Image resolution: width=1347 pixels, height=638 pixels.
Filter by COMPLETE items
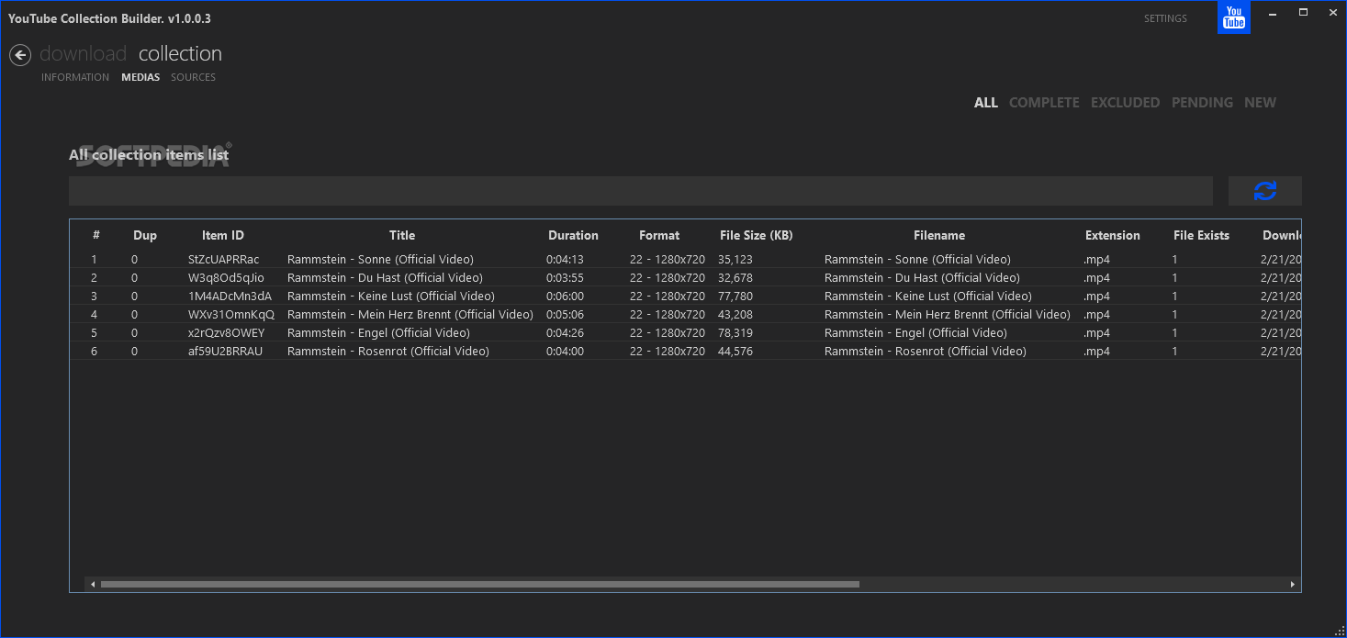(1044, 103)
